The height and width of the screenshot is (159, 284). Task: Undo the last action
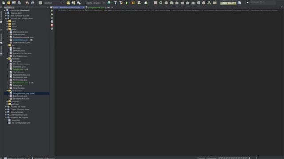point(27,3)
